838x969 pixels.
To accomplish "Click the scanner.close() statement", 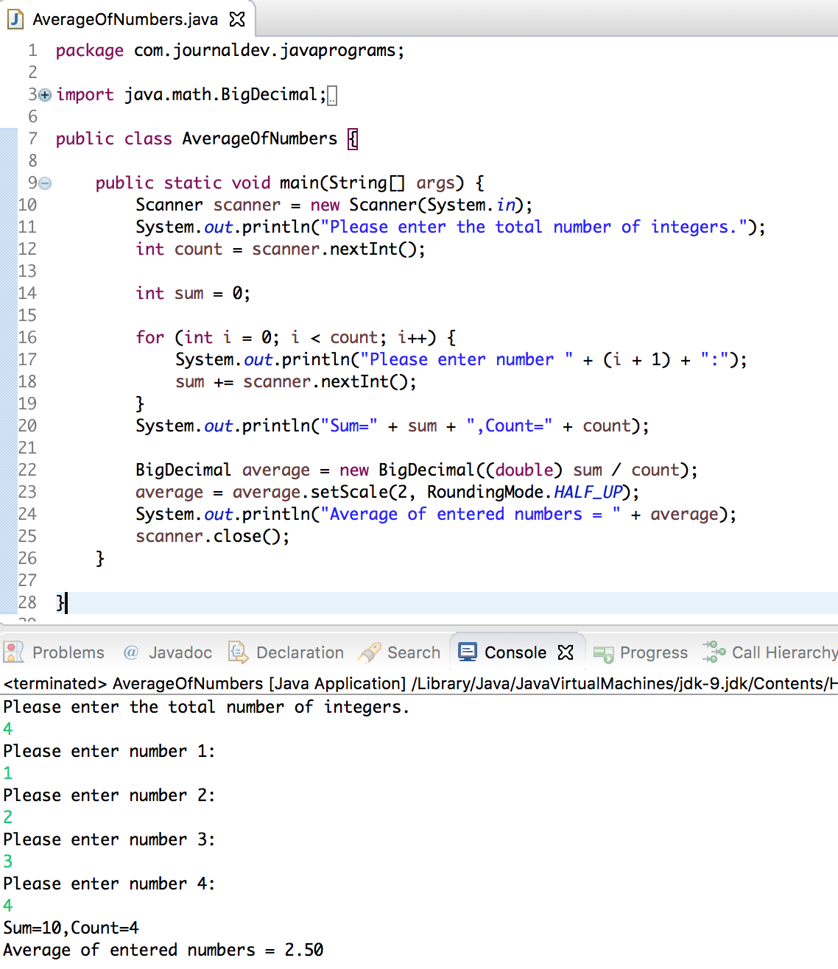I will [x=212, y=536].
